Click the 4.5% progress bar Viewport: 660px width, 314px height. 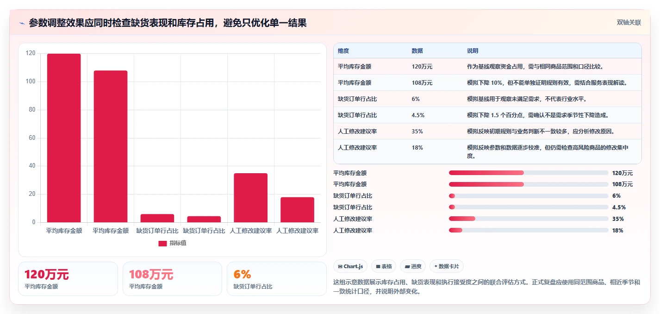pyautogui.click(x=529, y=207)
